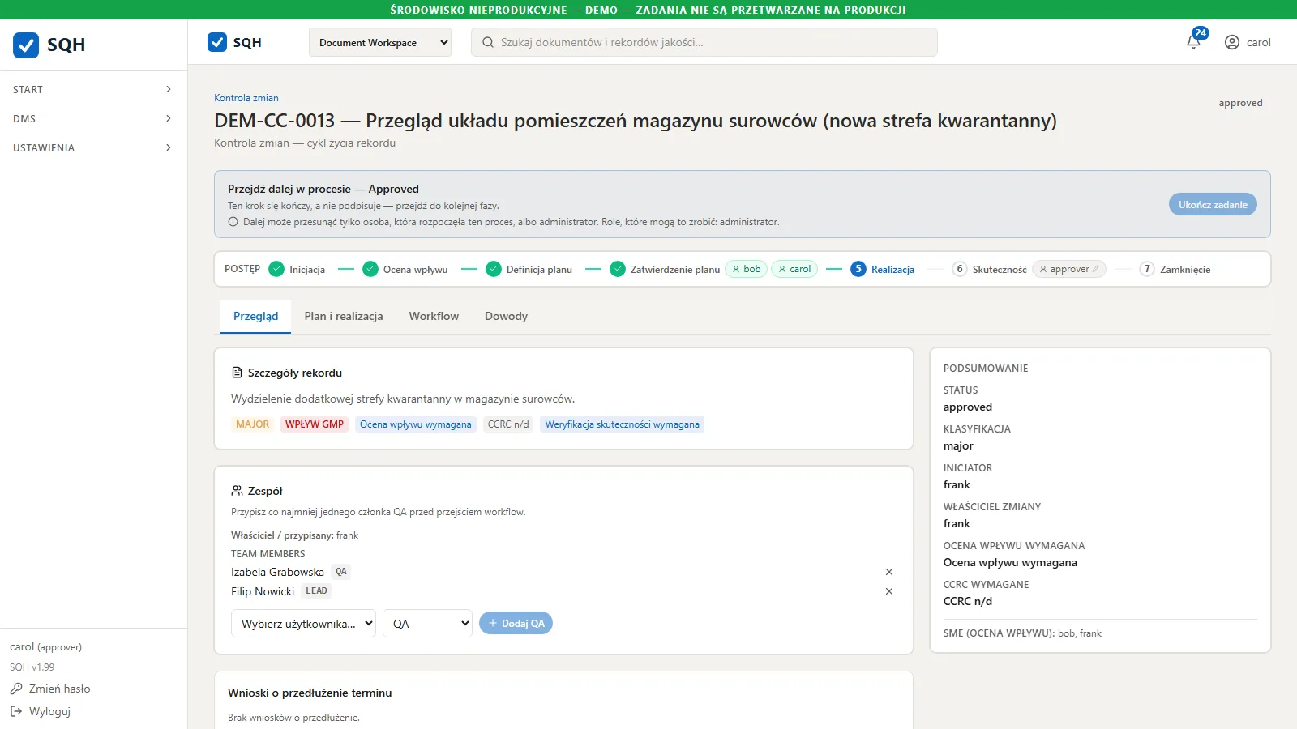Open the QA role dropdown
This screenshot has width=1297, height=729.
tap(427, 624)
